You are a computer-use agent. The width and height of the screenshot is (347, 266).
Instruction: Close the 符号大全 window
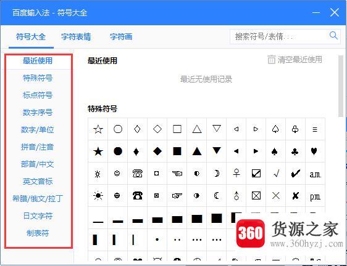[x=335, y=12]
